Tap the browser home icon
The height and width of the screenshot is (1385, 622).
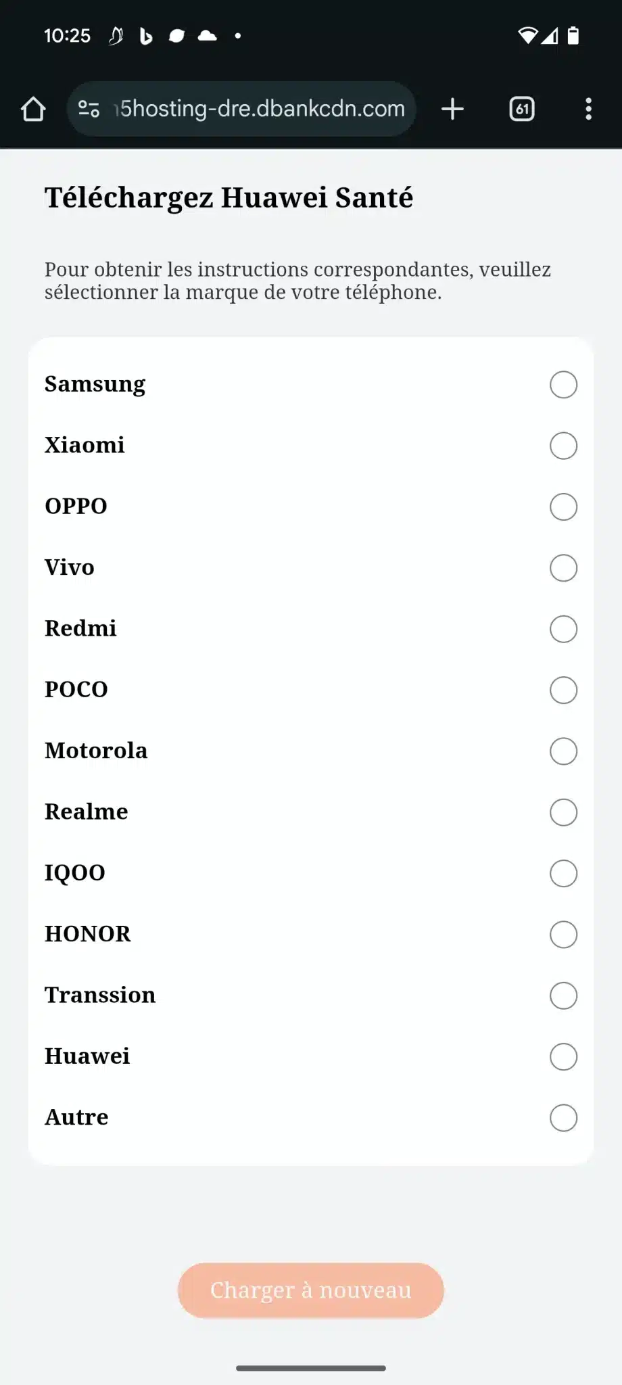pyautogui.click(x=33, y=109)
